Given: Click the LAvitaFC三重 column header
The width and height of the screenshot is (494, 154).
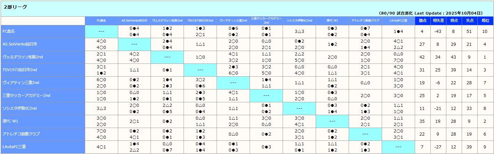Looking at the screenshot, I should click(398, 20).
